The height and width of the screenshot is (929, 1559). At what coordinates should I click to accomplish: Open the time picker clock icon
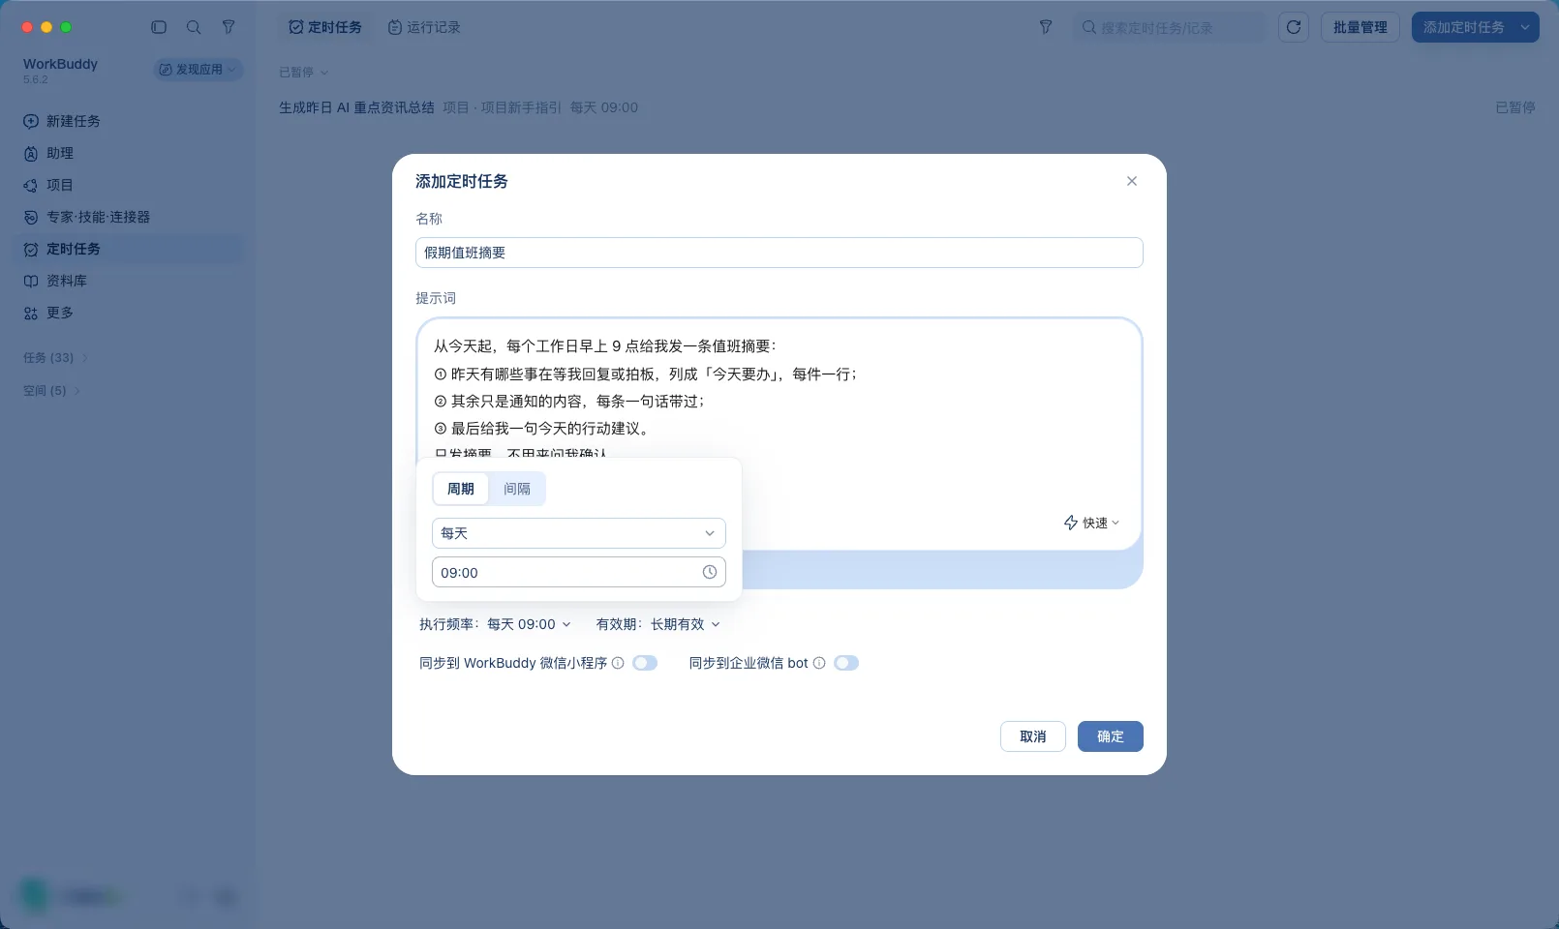[x=710, y=572]
